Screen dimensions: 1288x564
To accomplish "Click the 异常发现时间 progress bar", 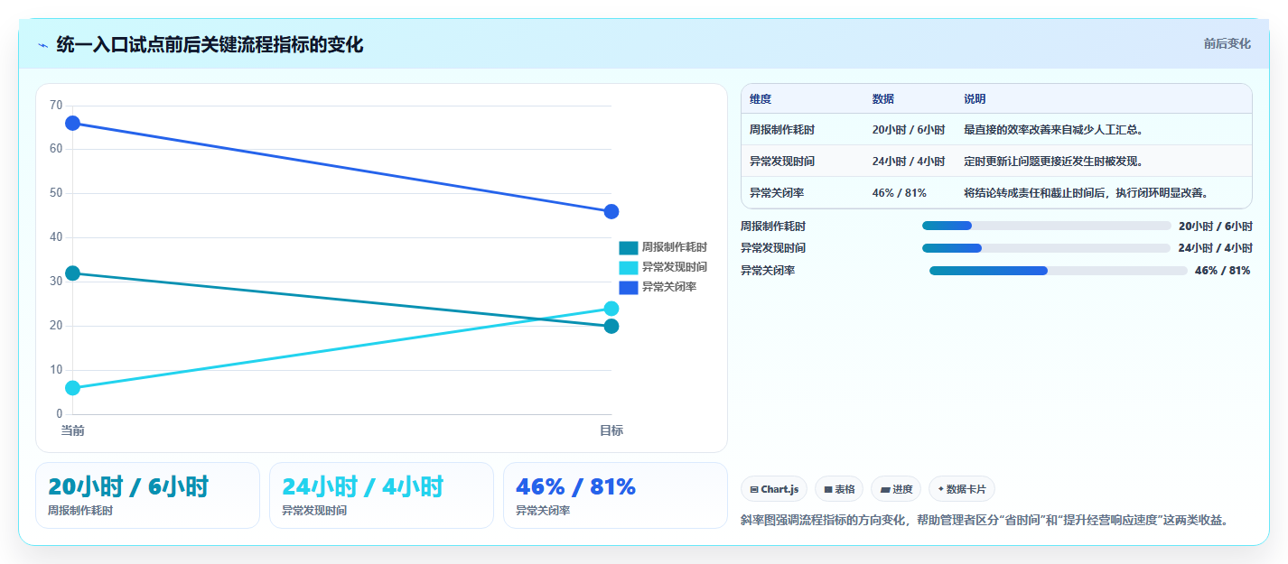I will tap(1046, 248).
